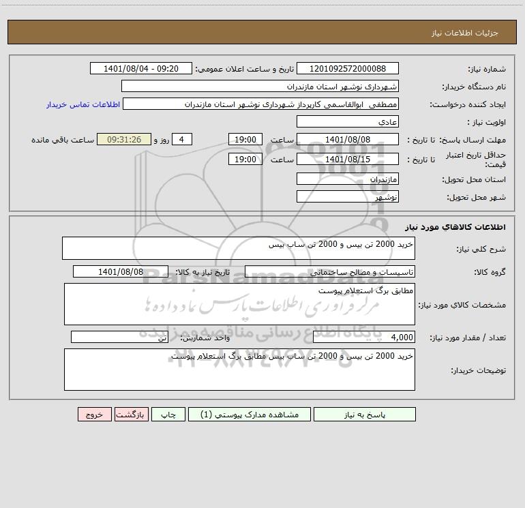Click section title اطلاعات کالاهای مورد نیاز
525x508 pixels.
(455, 226)
